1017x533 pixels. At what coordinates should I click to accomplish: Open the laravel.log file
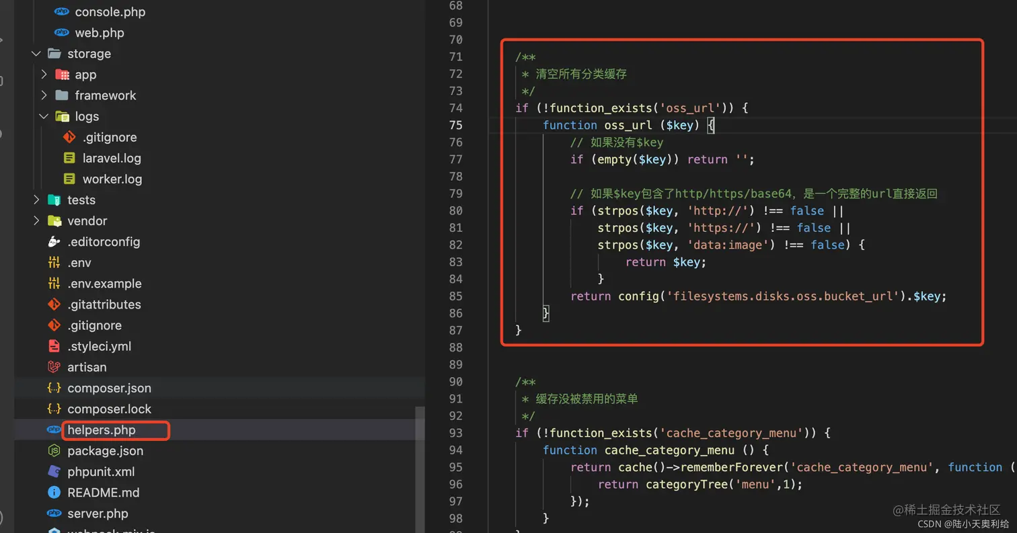112,158
